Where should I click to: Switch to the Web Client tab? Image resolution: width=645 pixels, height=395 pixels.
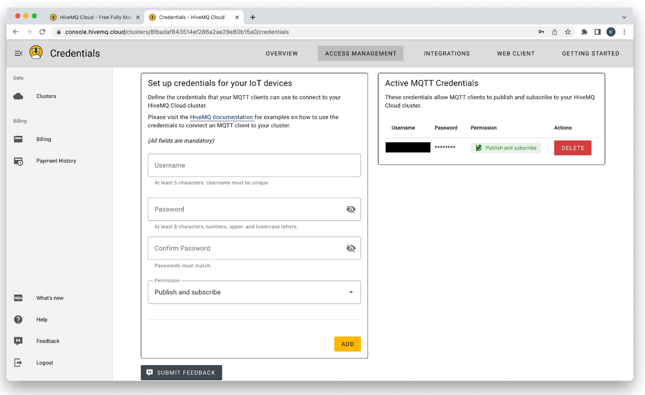pos(516,53)
